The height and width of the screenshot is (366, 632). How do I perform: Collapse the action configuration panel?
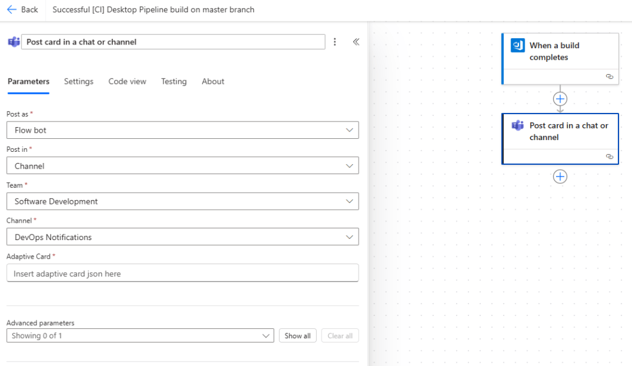pos(356,42)
